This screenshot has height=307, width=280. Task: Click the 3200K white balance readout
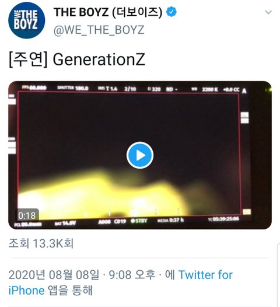210,89
